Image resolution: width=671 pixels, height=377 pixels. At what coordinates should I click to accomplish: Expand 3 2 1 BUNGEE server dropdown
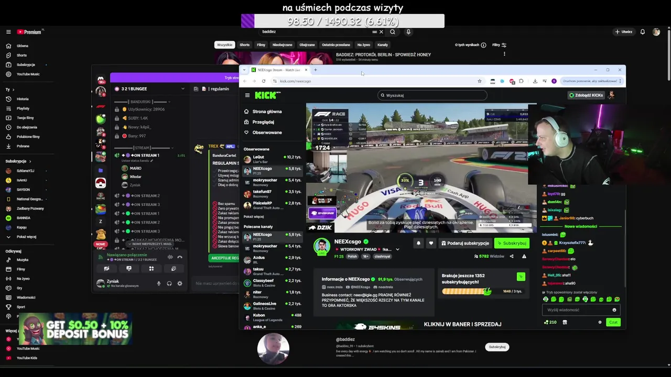tap(183, 89)
